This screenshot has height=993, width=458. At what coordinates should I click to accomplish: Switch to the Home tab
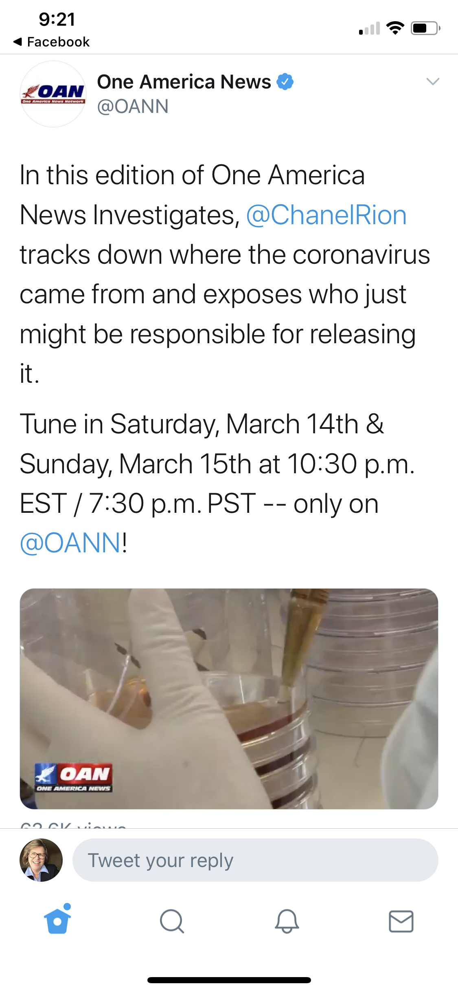tap(57, 921)
